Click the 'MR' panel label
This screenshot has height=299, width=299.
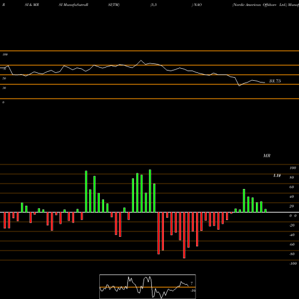267,155
